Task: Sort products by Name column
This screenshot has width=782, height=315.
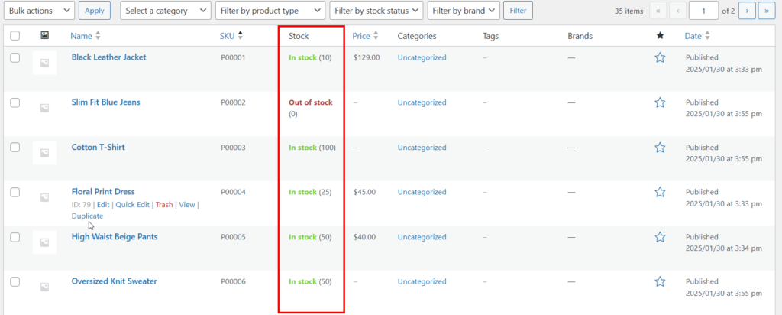Action: pyautogui.click(x=86, y=36)
